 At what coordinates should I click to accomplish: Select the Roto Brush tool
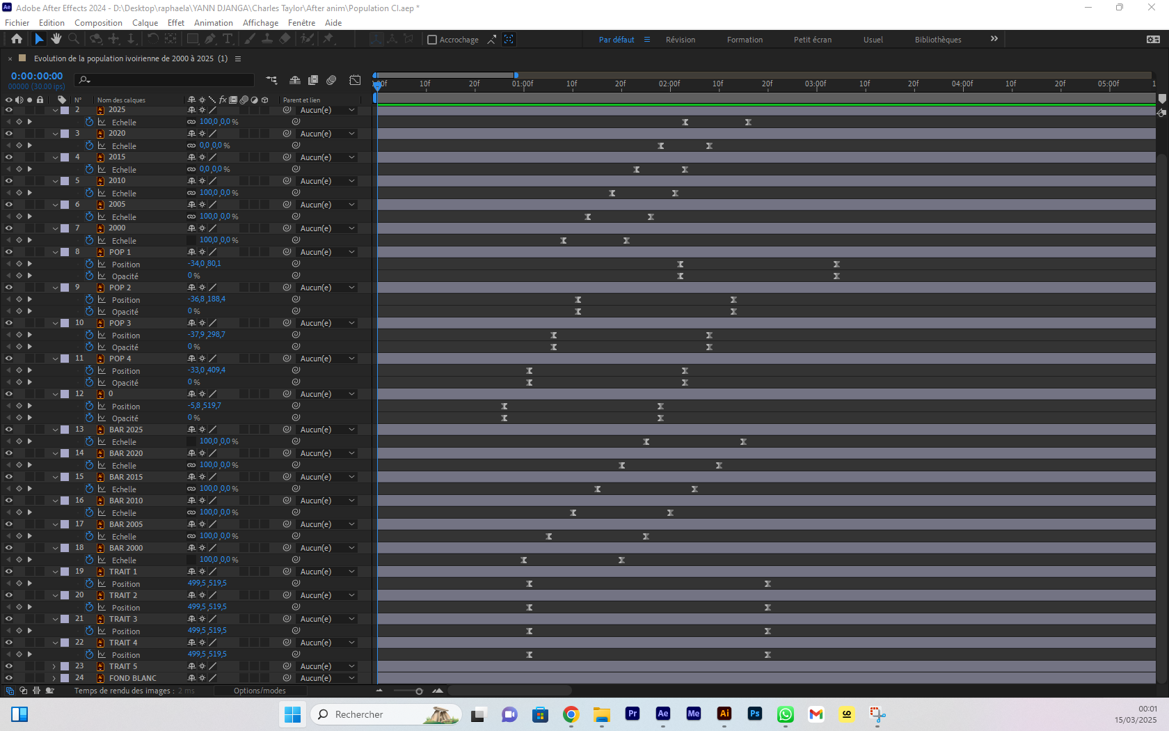tap(307, 39)
